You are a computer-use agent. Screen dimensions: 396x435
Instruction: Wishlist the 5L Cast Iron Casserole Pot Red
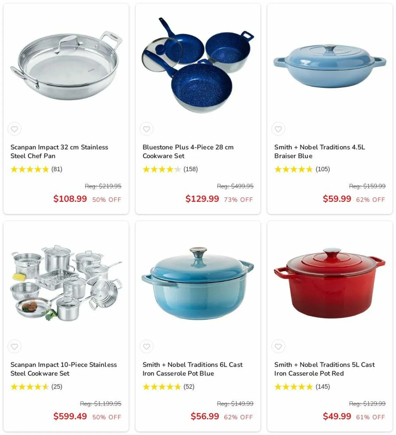278,346
